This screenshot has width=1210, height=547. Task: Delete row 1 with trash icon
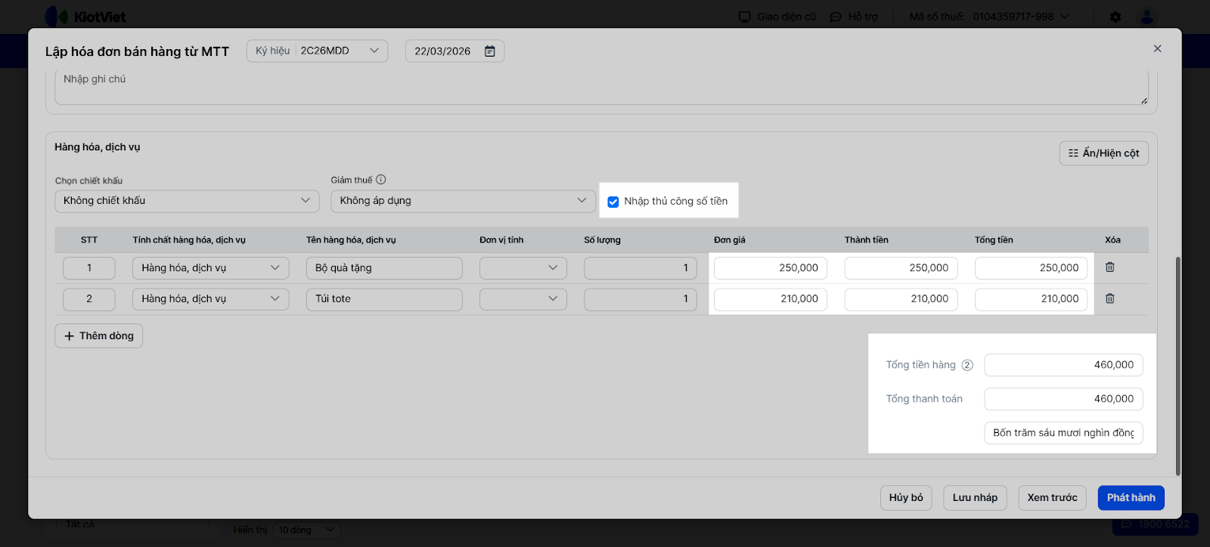click(x=1110, y=267)
